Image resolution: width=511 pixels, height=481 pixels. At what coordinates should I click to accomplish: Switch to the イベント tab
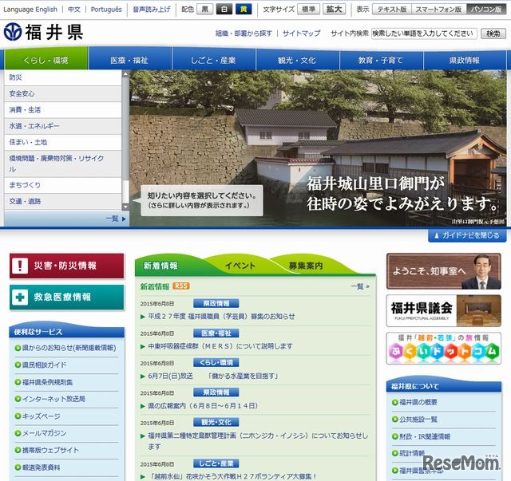(x=240, y=266)
